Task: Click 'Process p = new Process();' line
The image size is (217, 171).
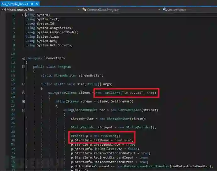Action: click(x=96, y=136)
